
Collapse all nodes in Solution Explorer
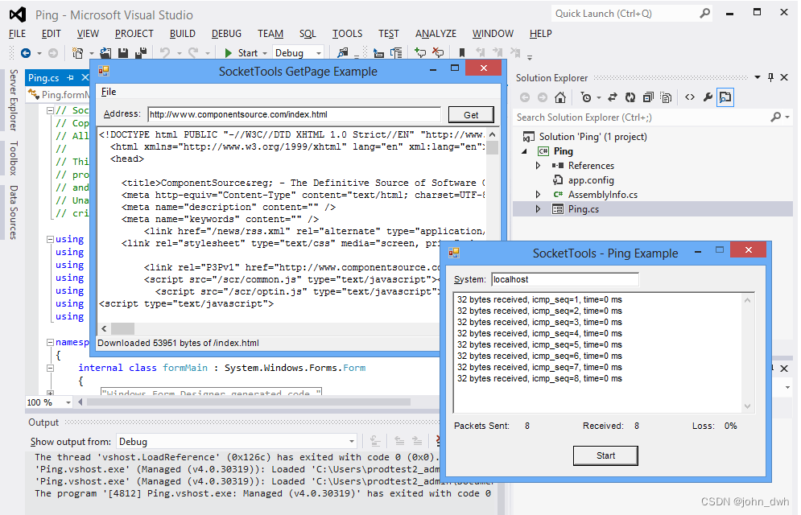coord(647,97)
